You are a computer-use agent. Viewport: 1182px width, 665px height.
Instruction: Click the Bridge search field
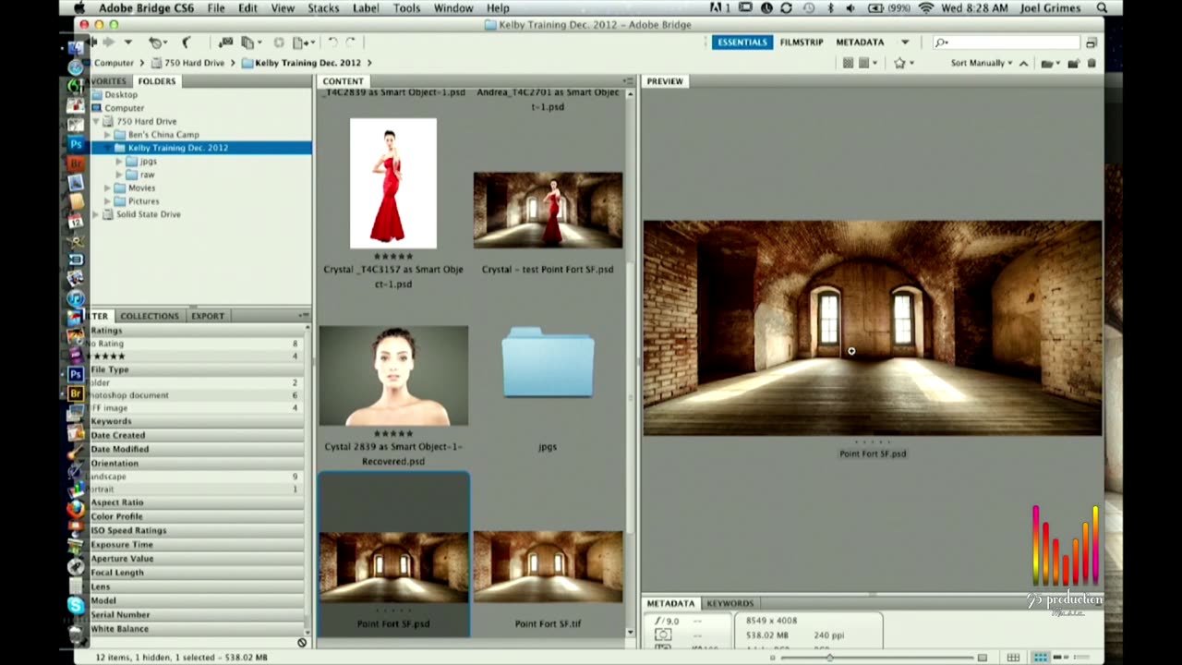pyautogui.click(x=1008, y=42)
